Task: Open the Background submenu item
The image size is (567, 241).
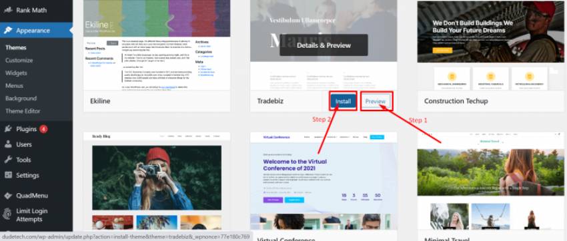Action: tap(21, 98)
